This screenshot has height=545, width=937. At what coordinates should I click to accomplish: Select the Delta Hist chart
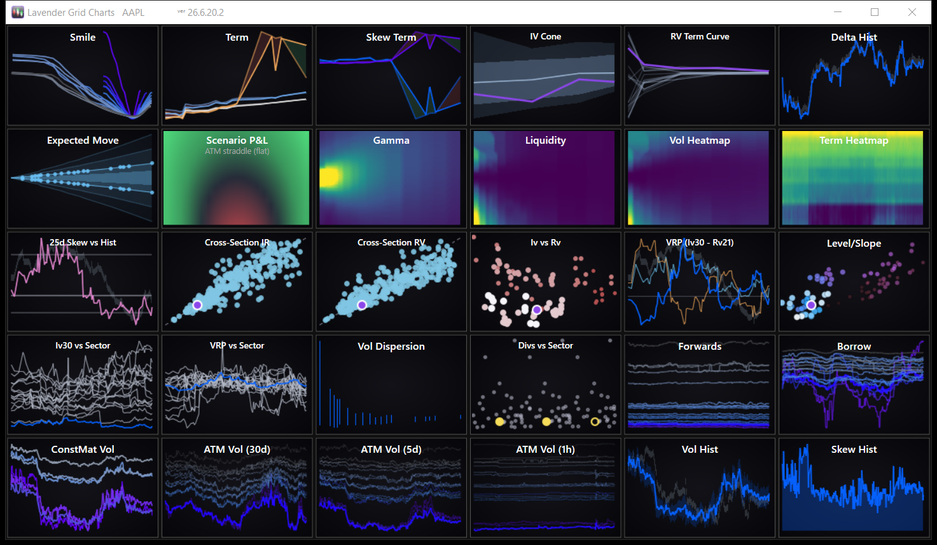pos(854,76)
